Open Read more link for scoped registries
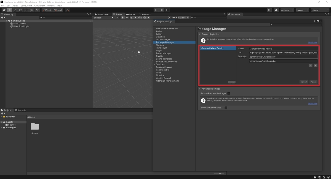The height and width of the screenshot is (179, 331). (313, 42)
